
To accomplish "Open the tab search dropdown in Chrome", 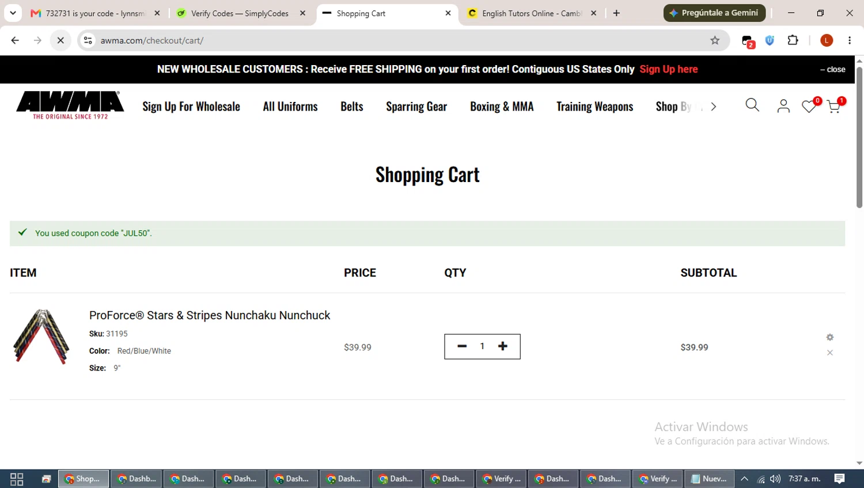I will pos(13,13).
